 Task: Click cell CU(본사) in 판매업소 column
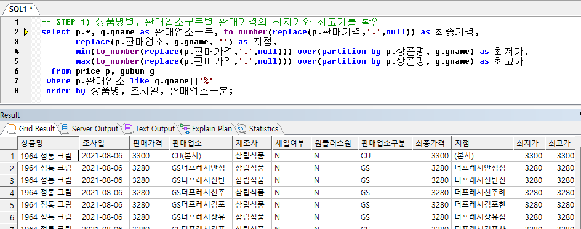coord(201,156)
